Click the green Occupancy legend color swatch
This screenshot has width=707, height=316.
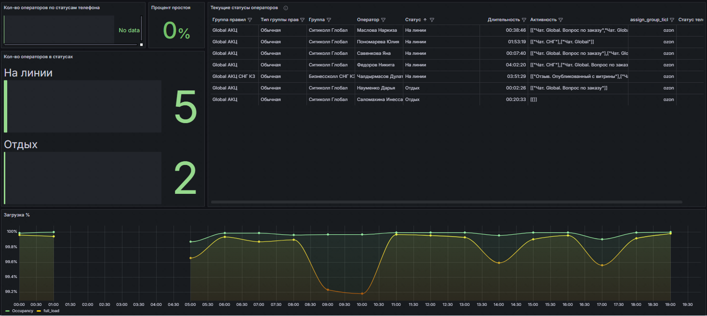coord(7,311)
